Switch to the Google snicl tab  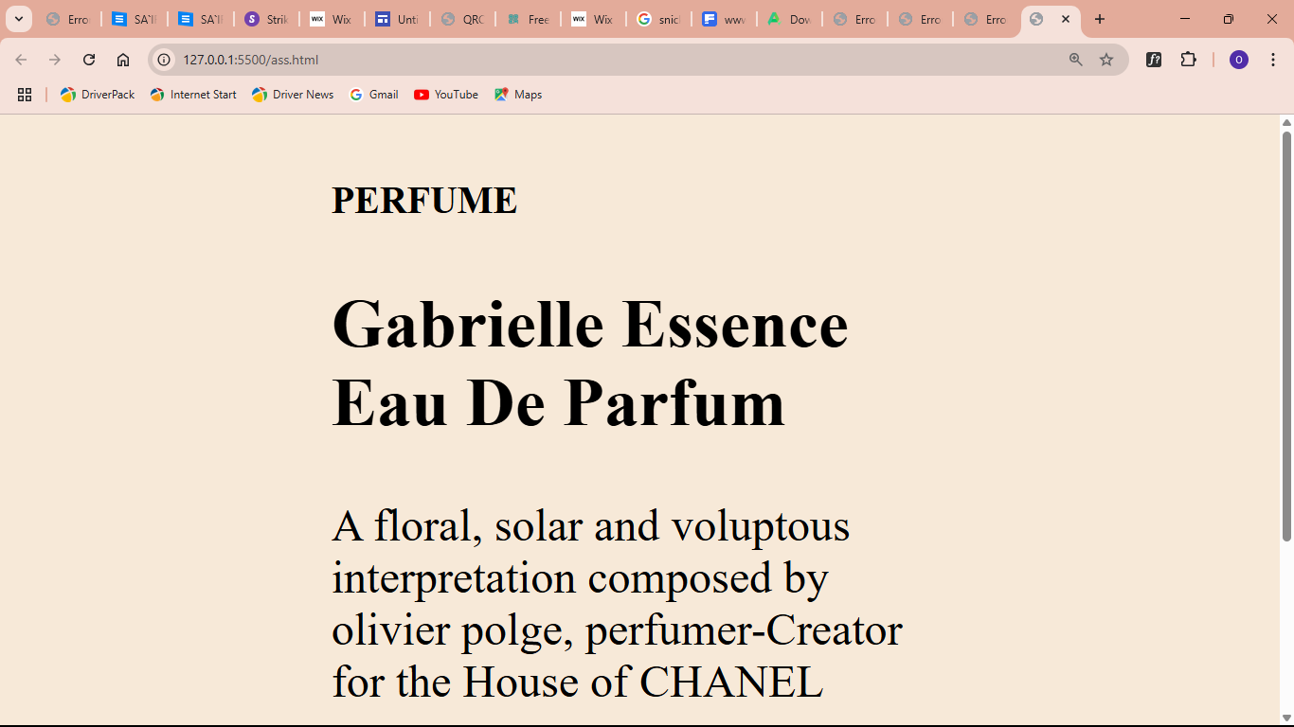click(x=659, y=19)
